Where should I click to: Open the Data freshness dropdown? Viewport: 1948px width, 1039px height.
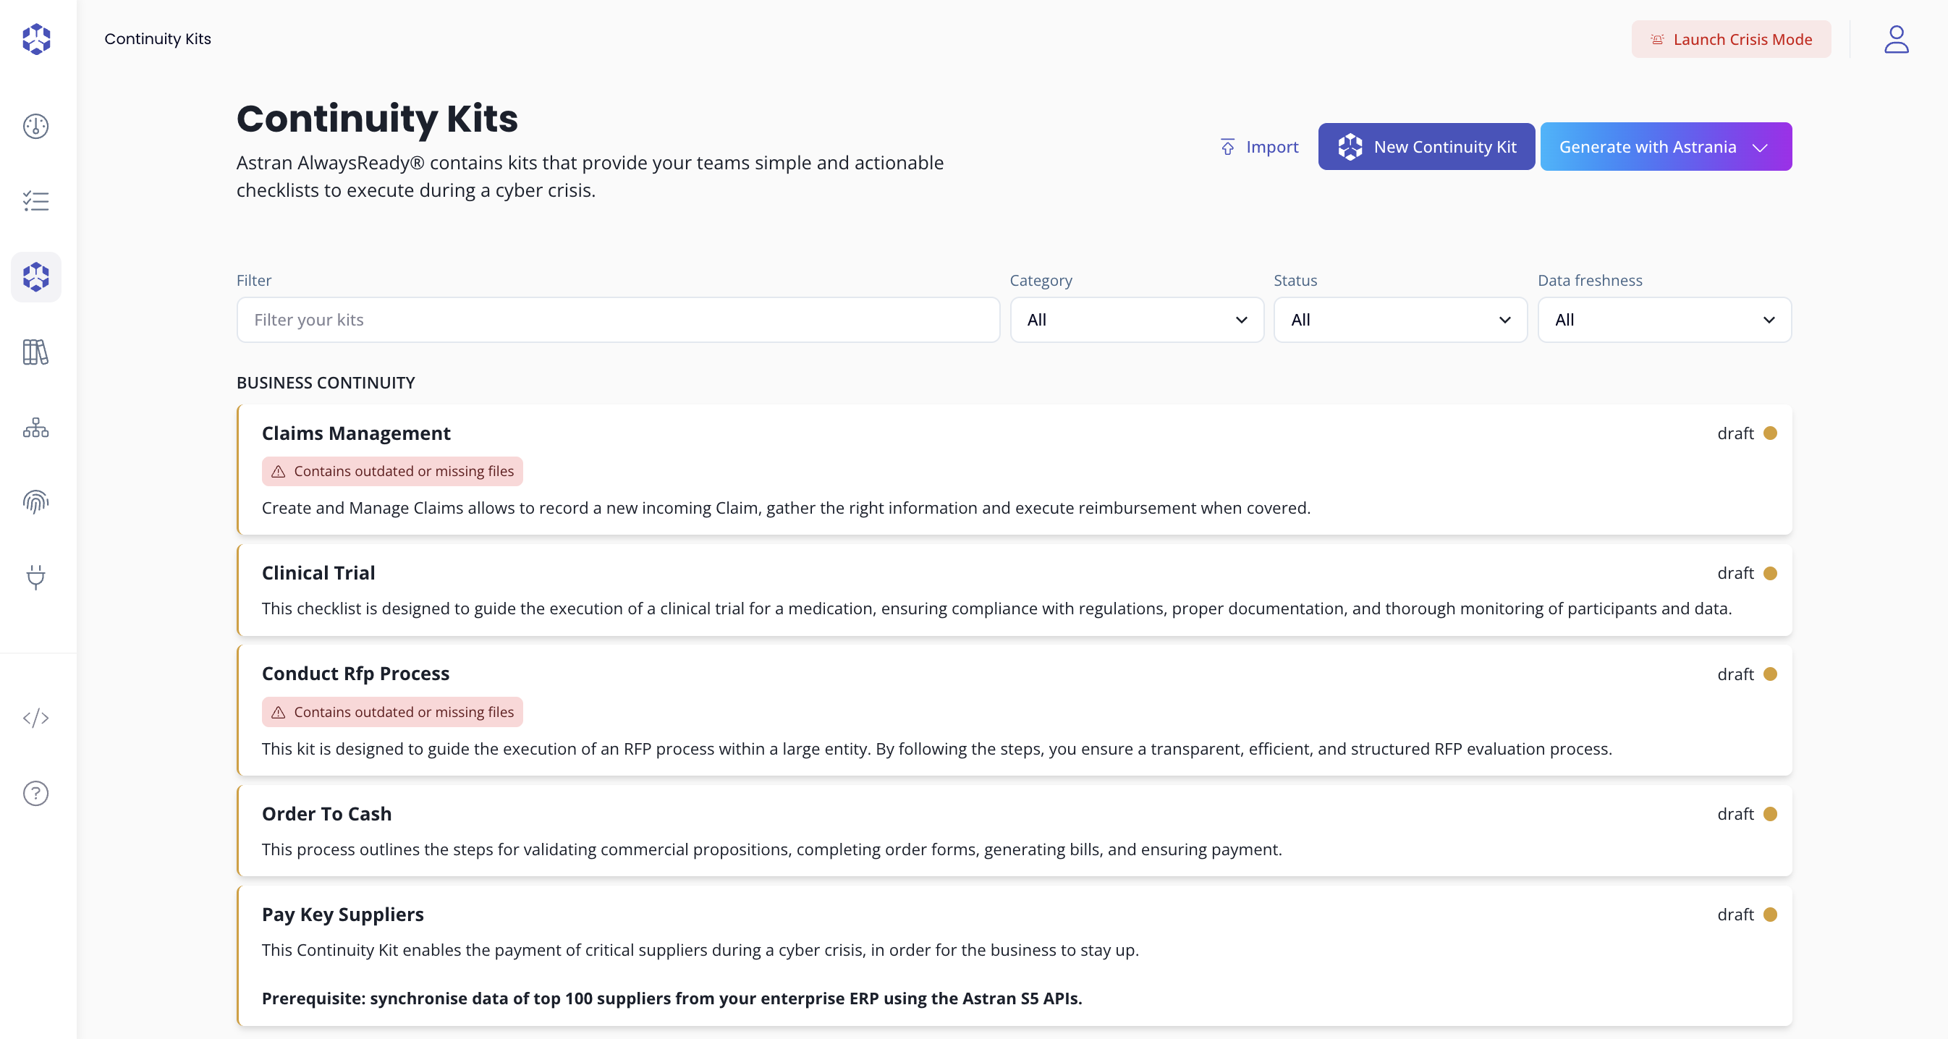pyautogui.click(x=1664, y=320)
